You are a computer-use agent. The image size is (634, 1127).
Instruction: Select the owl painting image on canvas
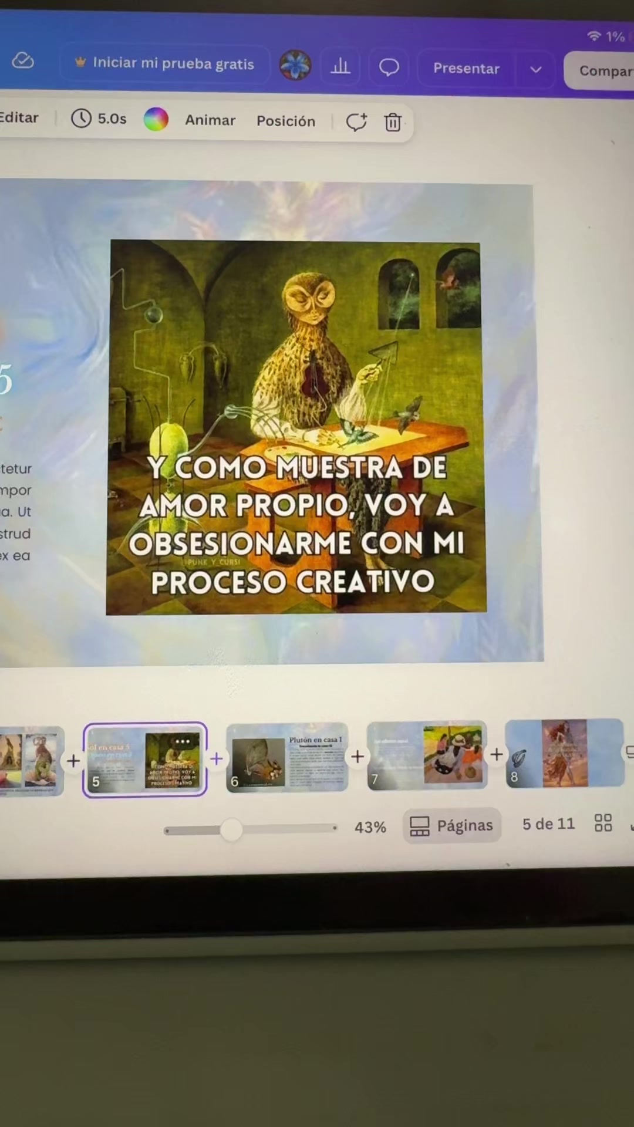pos(295,427)
